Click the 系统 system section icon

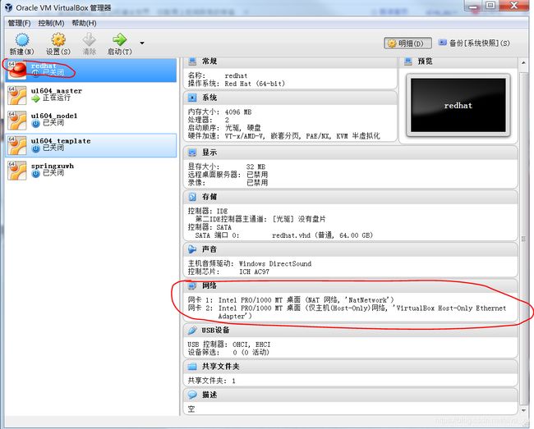(192, 98)
